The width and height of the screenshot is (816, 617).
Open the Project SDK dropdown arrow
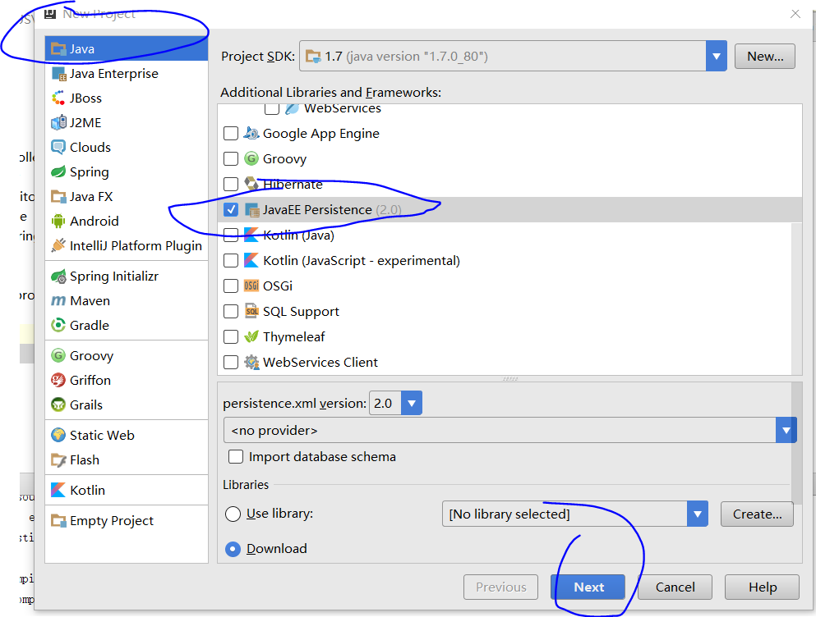coord(716,56)
